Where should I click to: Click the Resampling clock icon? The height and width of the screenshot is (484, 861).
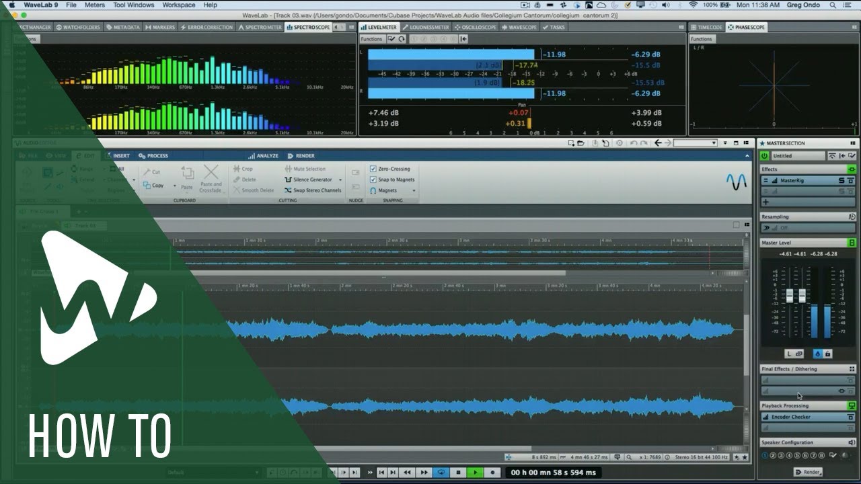(852, 217)
